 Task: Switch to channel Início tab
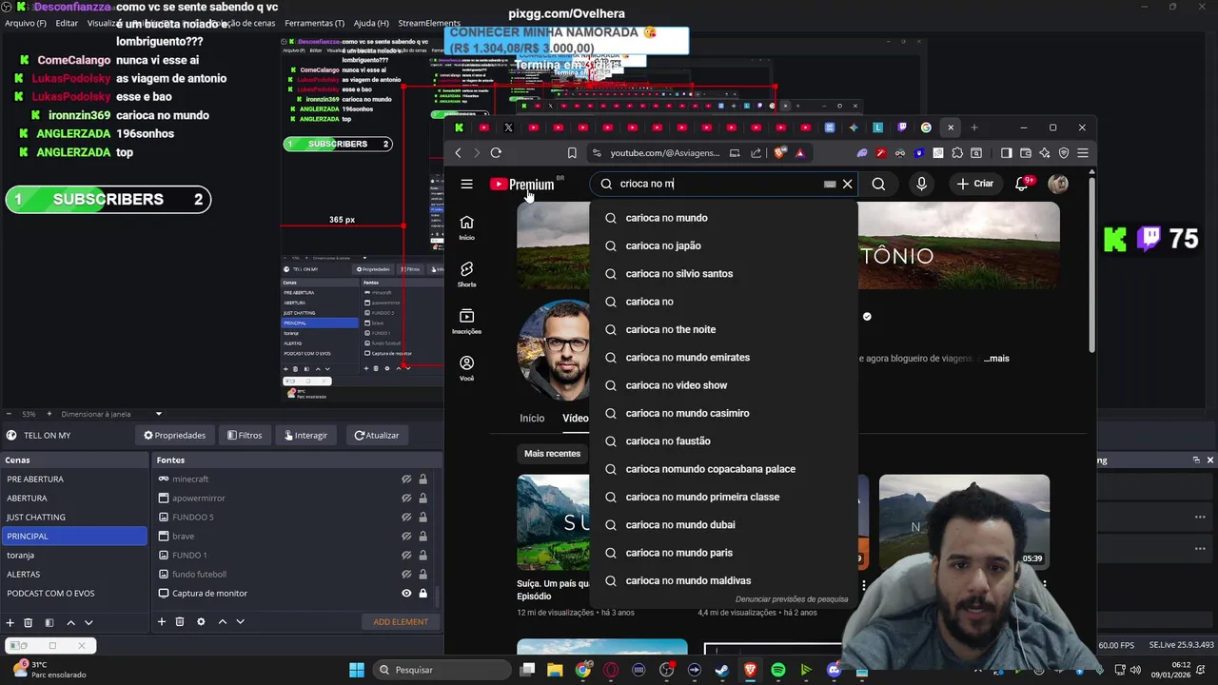tap(532, 419)
